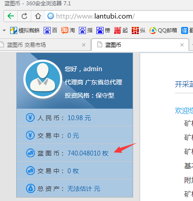Click the coin icon beside 蓝图币
The width and height of the screenshot is (193, 201).
[x=30, y=153]
